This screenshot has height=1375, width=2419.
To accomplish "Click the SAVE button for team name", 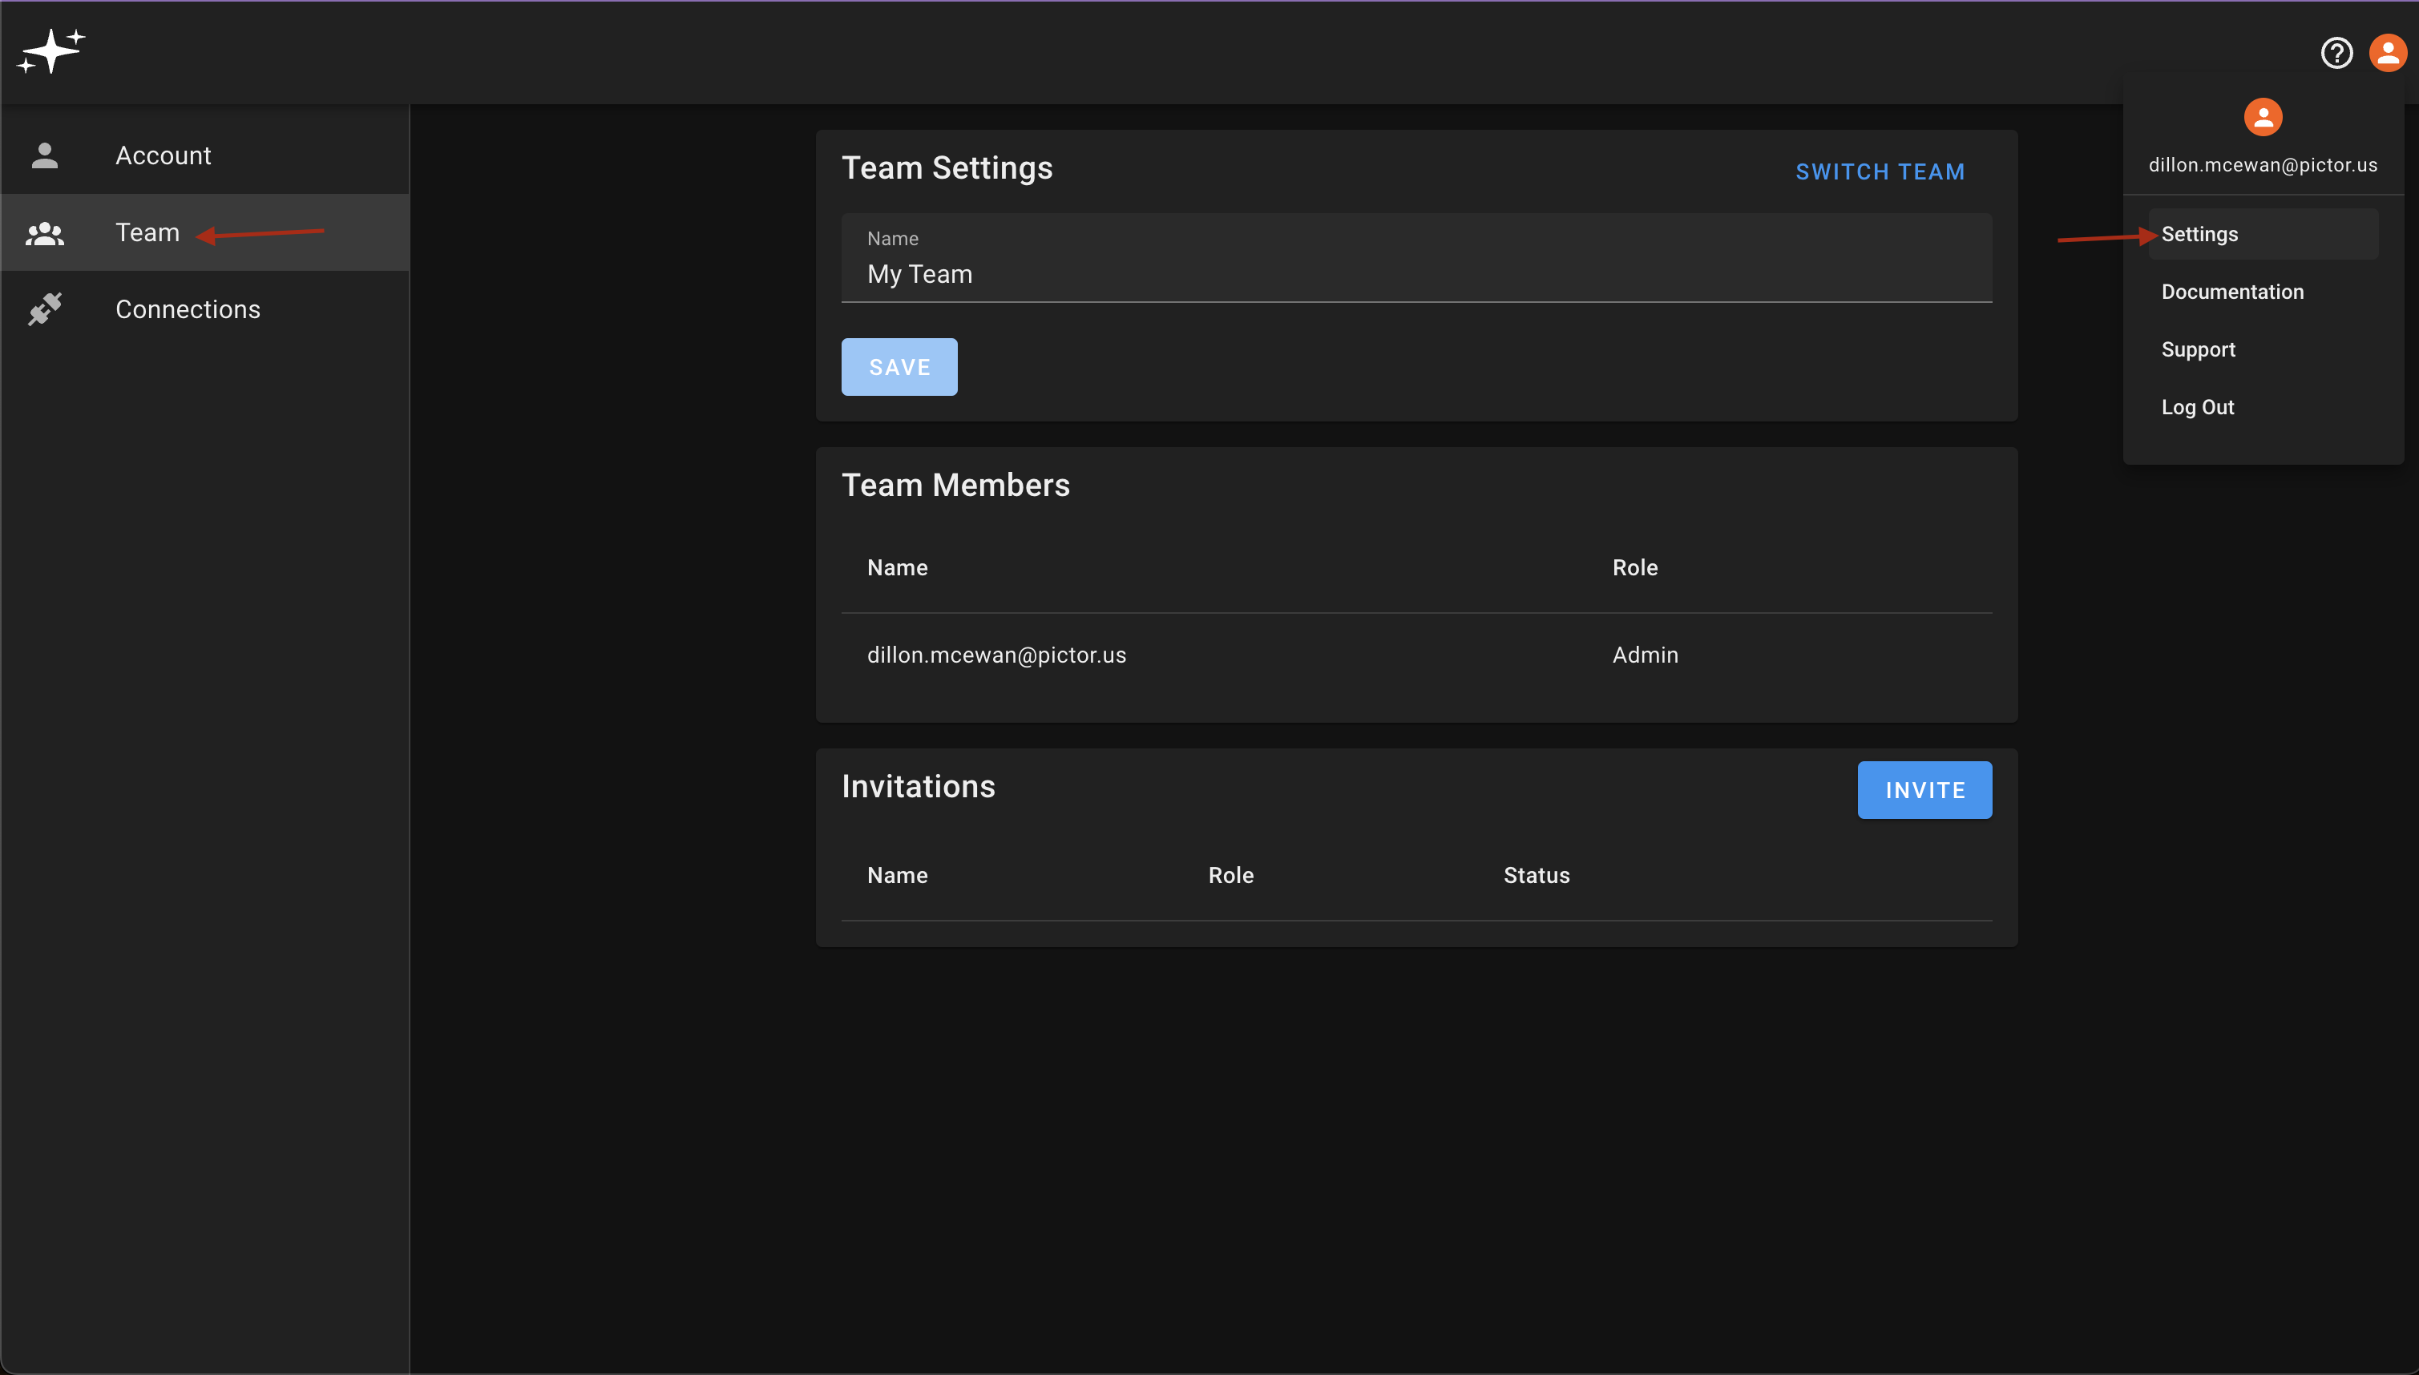I will (899, 367).
